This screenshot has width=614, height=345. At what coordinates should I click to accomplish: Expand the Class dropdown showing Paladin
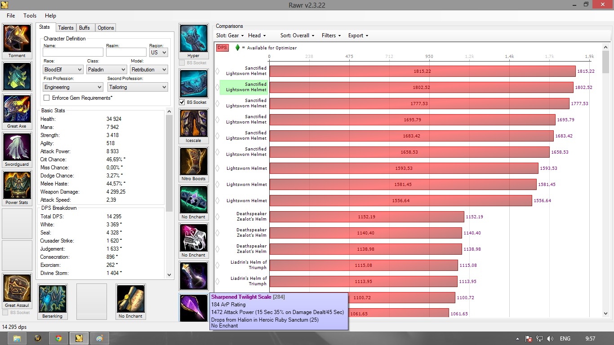(107, 70)
